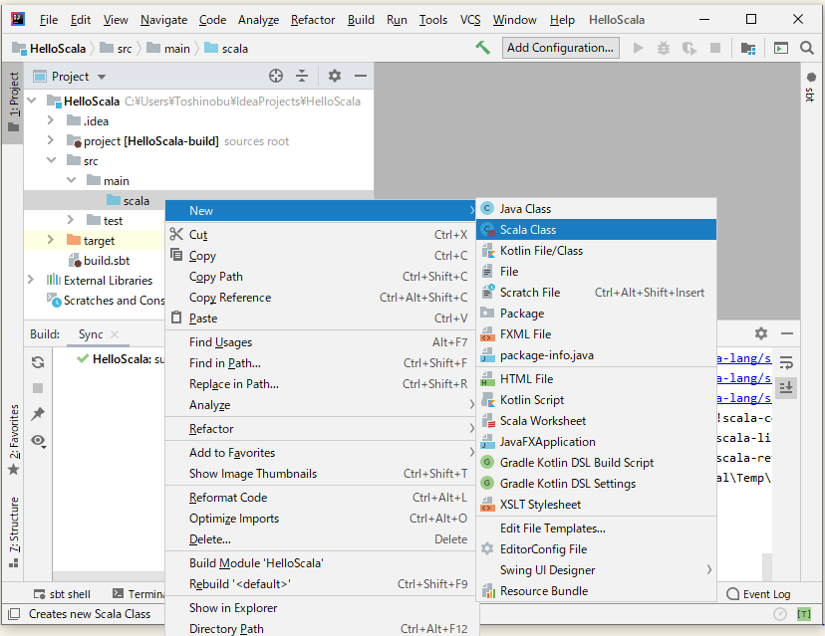Click Collapse All icon in Project panel
Image resolution: width=825 pixels, height=636 pixels.
(x=302, y=76)
